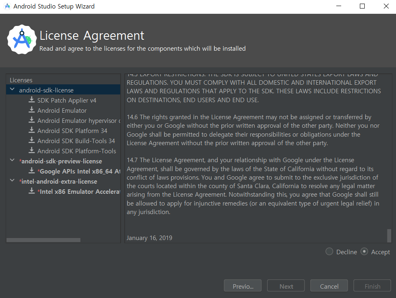The image size is (396, 298).
Task: Click the download icon beside Android SDK Platform 34
Action: tap(32, 130)
